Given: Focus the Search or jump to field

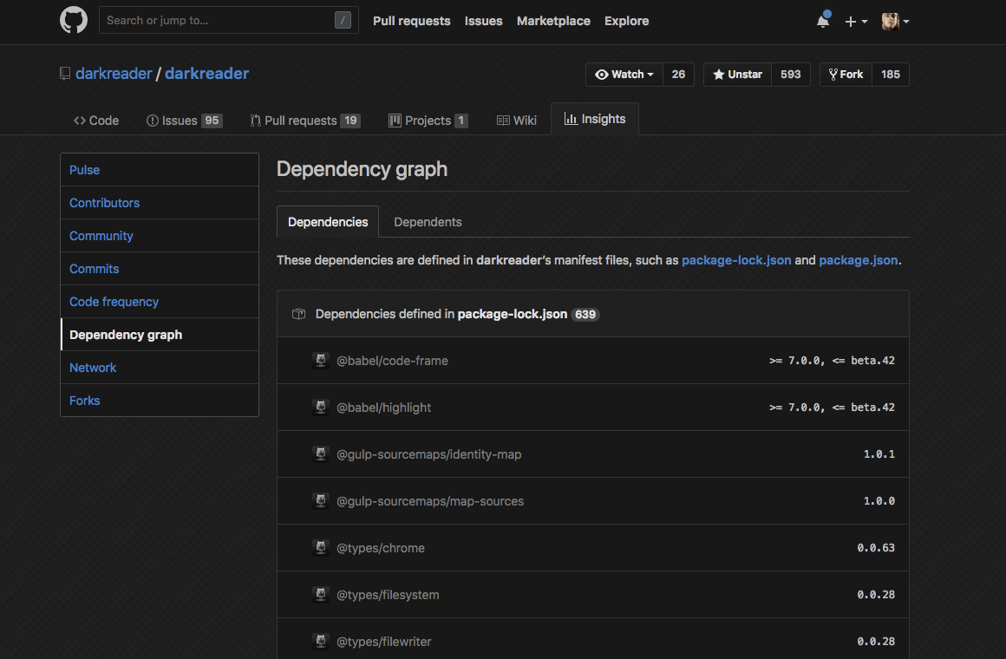Looking at the screenshot, I should tap(228, 21).
